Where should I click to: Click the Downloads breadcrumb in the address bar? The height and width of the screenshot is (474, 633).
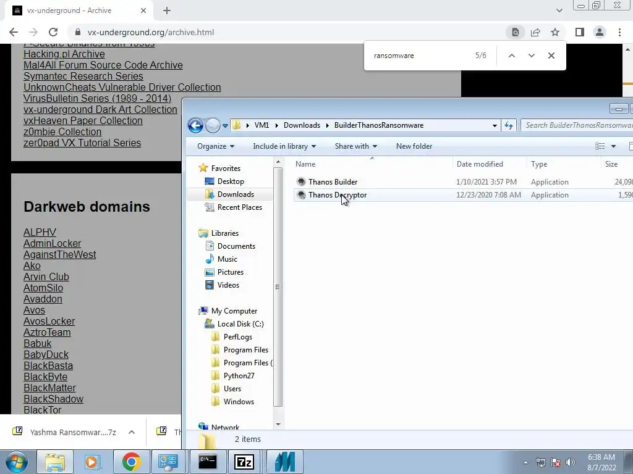(302, 125)
